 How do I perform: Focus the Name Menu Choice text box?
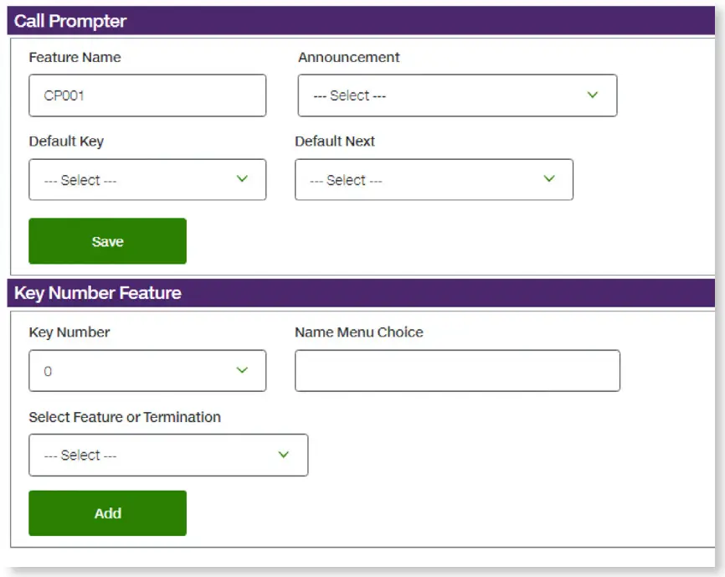(x=456, y=371)
